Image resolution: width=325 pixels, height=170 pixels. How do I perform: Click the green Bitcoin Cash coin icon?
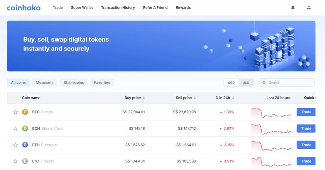point(25,128)
